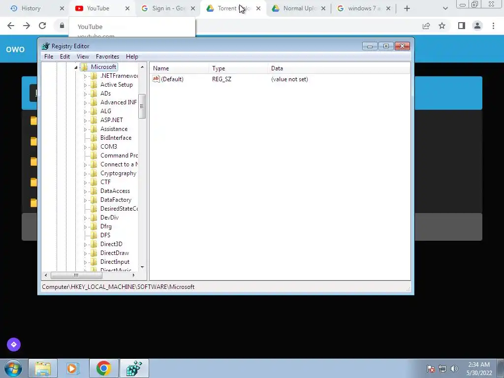Screen dimensions: 504x378
Task: Switch to the windows 7 search tab
Action: [x=364, y=8]
